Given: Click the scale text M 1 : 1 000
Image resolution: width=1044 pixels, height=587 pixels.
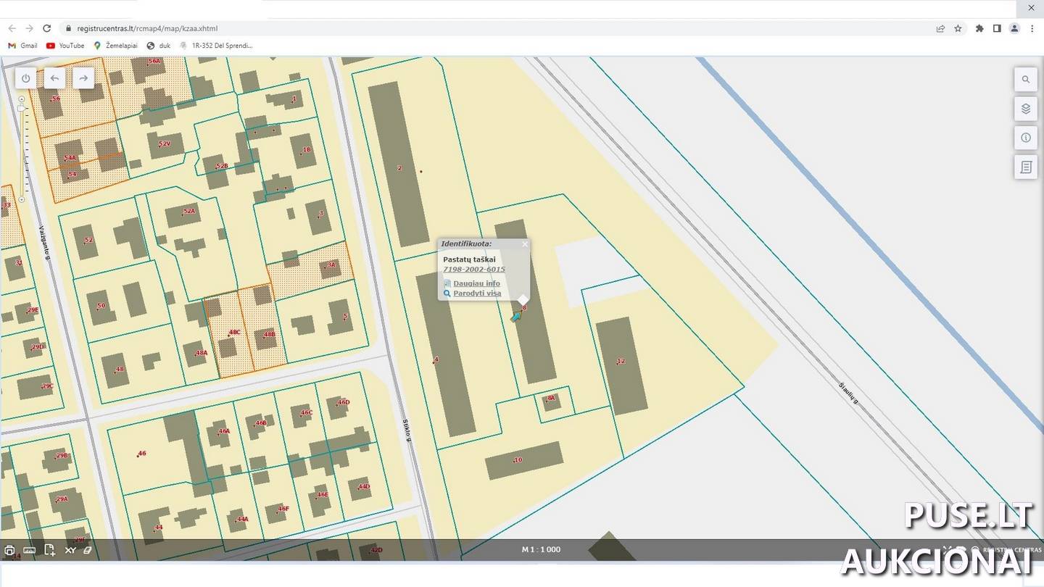Looking at the screenshot, I should (x=541, y=549).
